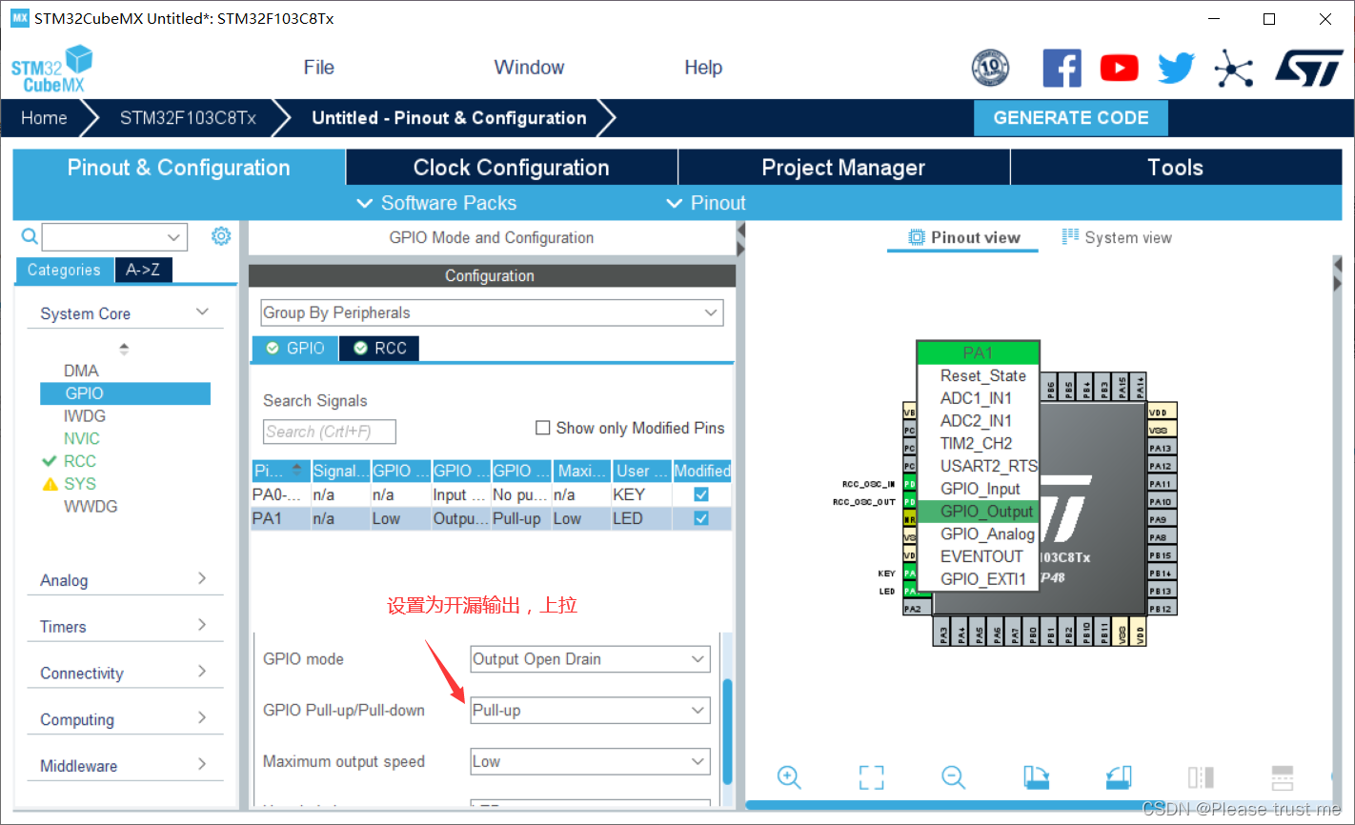The width and height of the screenshot is (1355, 825).
Task: Expand the Computing category
Action: [x=202, y=718]
